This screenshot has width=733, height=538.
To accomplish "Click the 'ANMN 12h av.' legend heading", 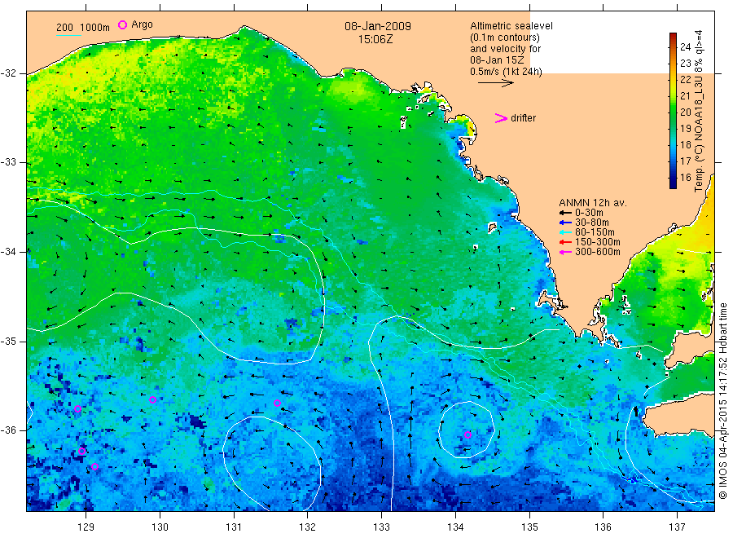I will (593, 203).
